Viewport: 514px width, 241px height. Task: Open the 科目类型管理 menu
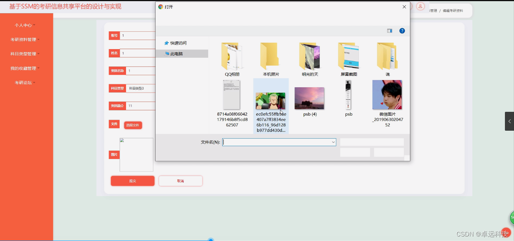click(x=23, y=54)
